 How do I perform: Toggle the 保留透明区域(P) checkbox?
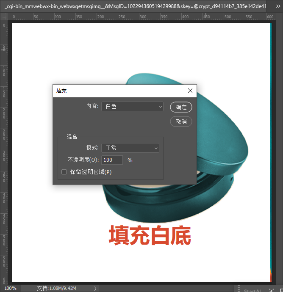pyautogui.click(x=64, y=172)
